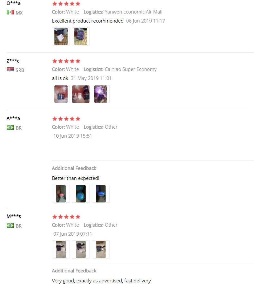This screenshot has height=284, width=254.
Task: Click reviewer name Z***c
Action: [13, 61]
